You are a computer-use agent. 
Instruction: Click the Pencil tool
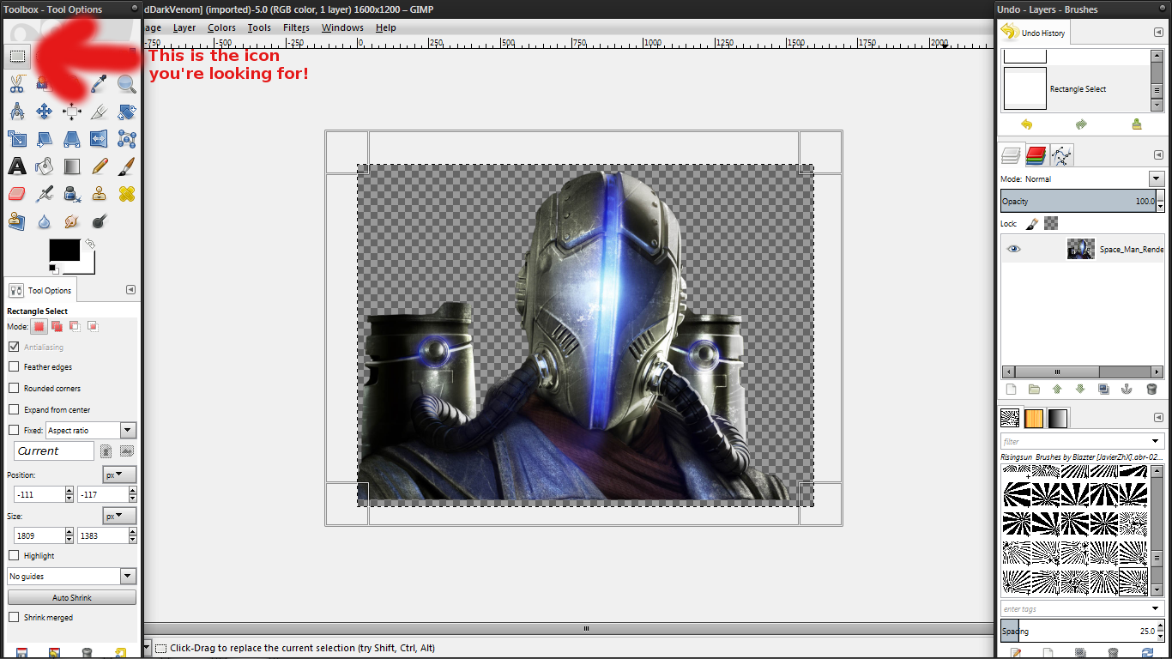pyautogui.click(x=100, y=166)
